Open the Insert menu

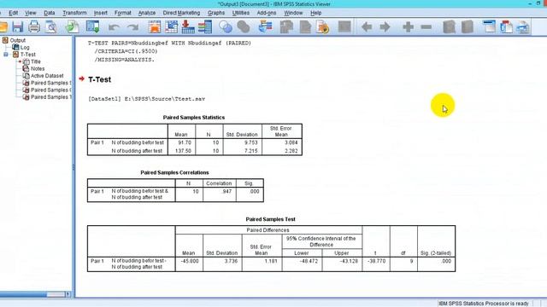pyautogui.click(x=101, y=13)
